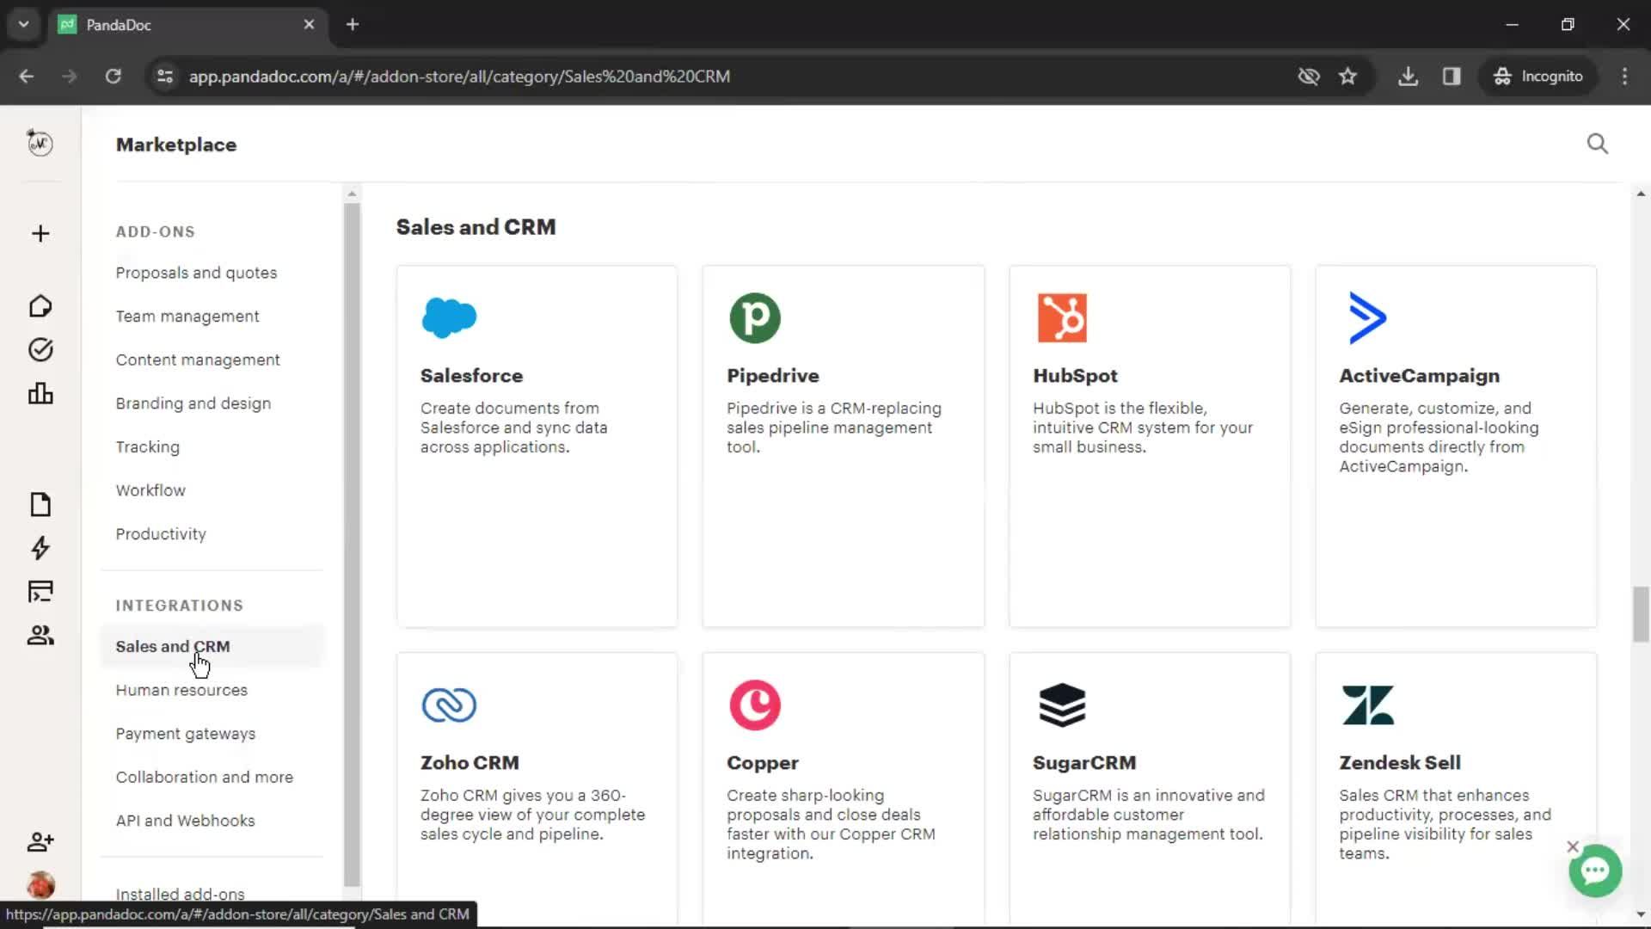
Task: Toggle the Workflow add-on category
Action: coord(150,490)
